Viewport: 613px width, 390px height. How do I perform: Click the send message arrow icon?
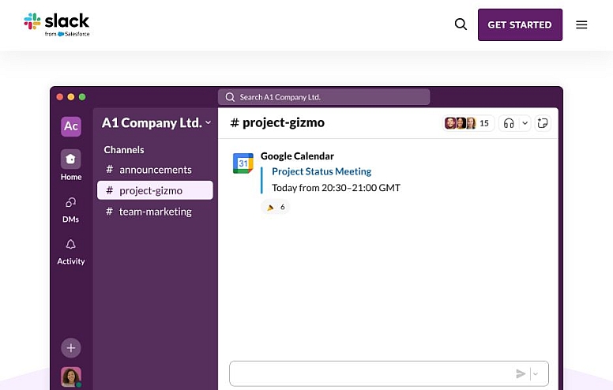point(521,374)
